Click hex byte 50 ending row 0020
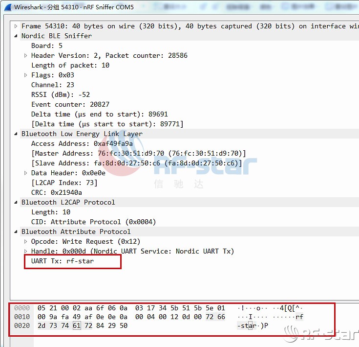 (124, 325)
